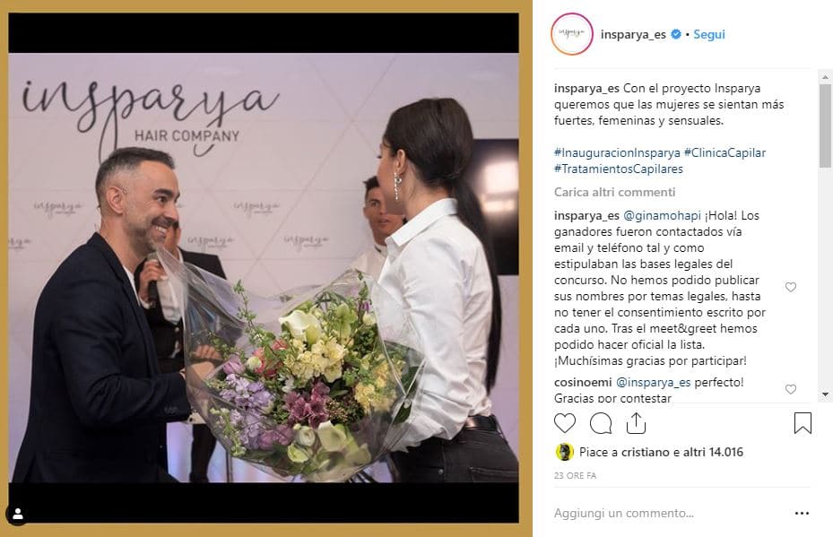Open the #InauguracionInsparya hashtag
Image resolution: width=833 pixels, height=537 pixels.
pos(617,153)
